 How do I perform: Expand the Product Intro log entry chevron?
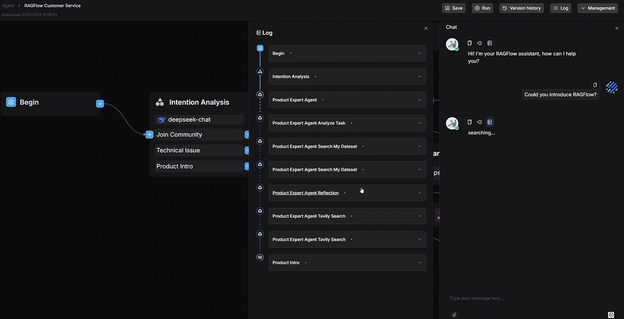[x=419, y=263]
